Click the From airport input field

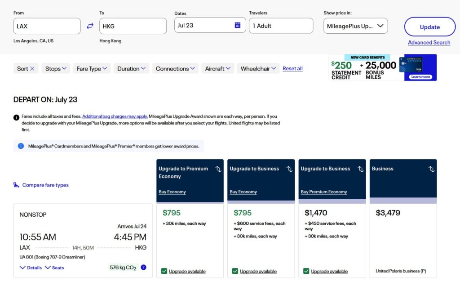click(x=47, y=26)
